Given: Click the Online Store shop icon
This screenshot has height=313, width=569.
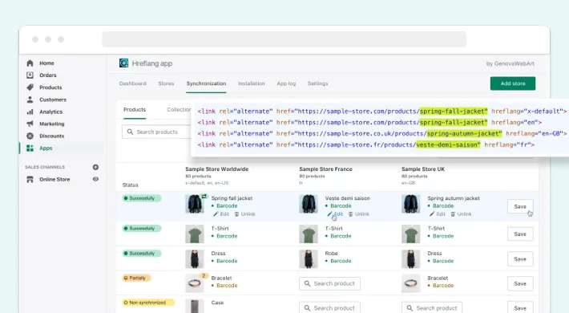Looking at the screenshot, I should (x=30, y=179).
